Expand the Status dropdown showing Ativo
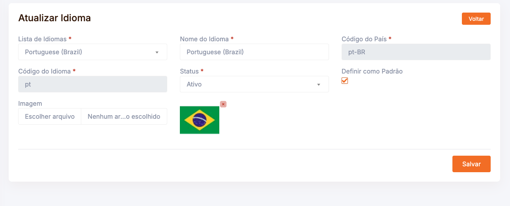 (x=254, y=84)
